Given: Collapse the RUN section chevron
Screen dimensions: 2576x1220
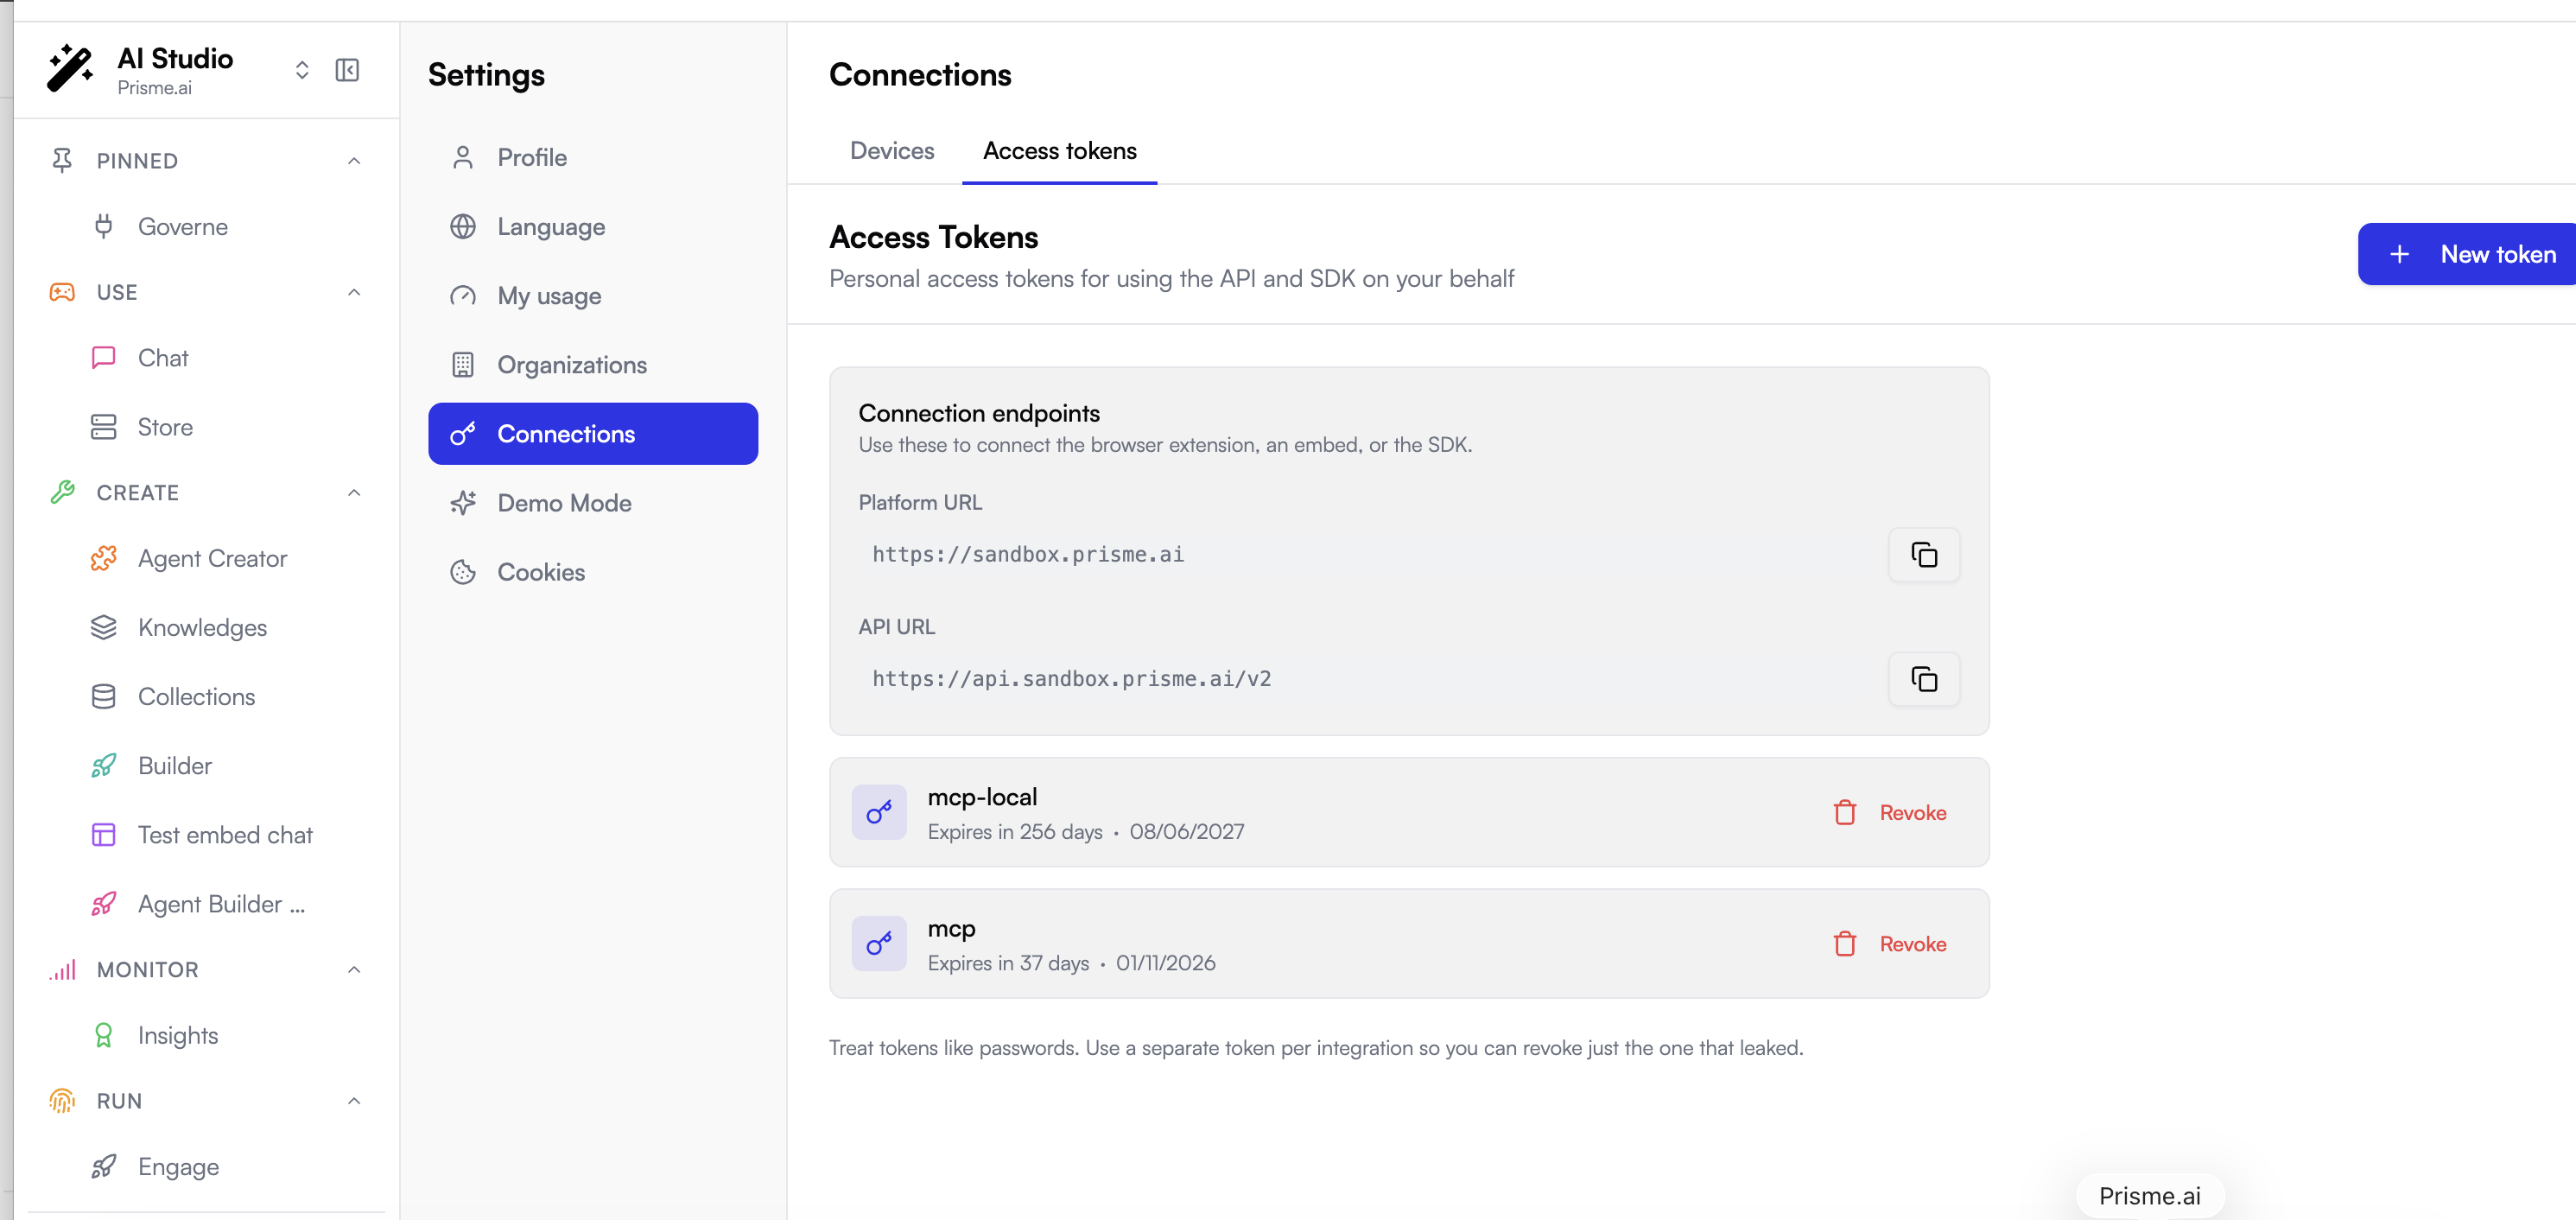Looking at the screenshot, I should [x=354, y=1101].
